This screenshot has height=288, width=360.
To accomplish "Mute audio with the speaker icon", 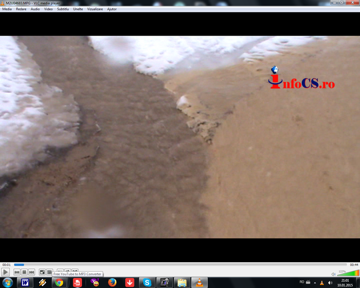I will pos(333,274).
